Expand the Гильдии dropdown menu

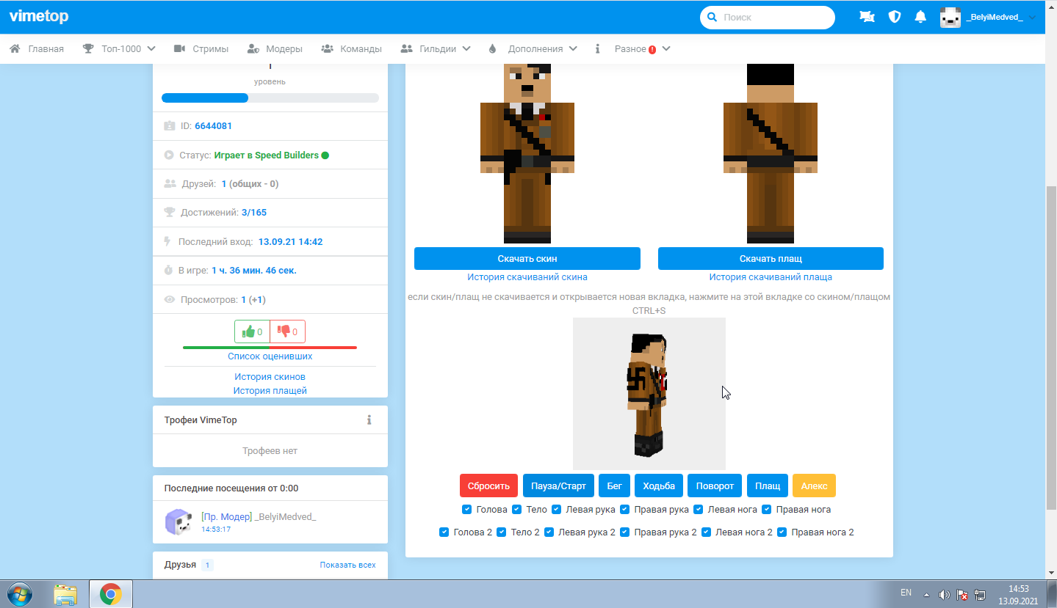click(436, 49)
